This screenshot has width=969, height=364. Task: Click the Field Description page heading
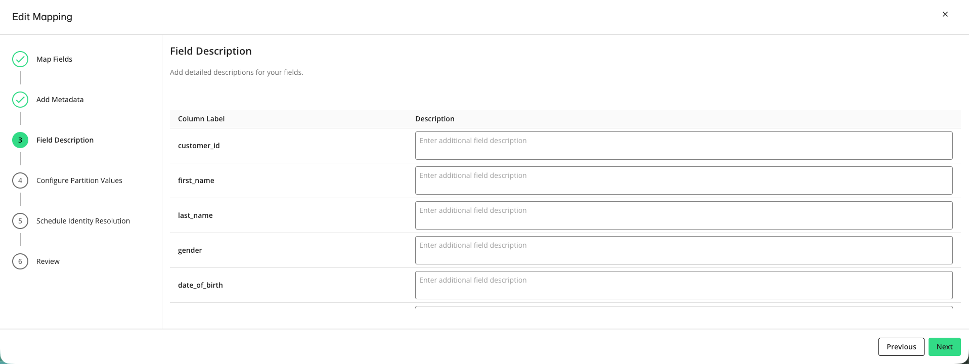[x=211, y=51]
